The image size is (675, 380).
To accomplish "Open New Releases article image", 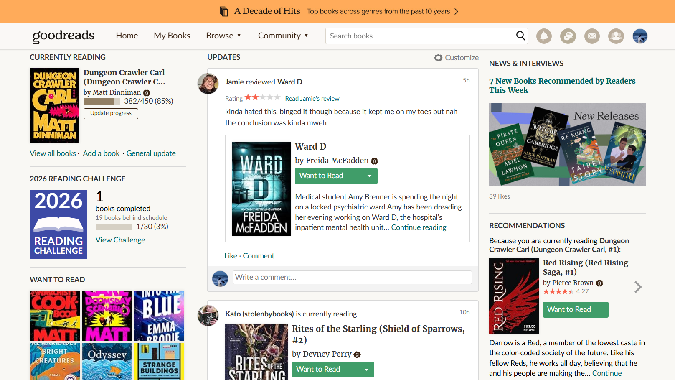I will tap(567, 145).
